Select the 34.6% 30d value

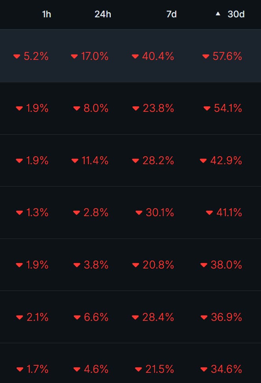pyautogui.click(x=226, y=369)
